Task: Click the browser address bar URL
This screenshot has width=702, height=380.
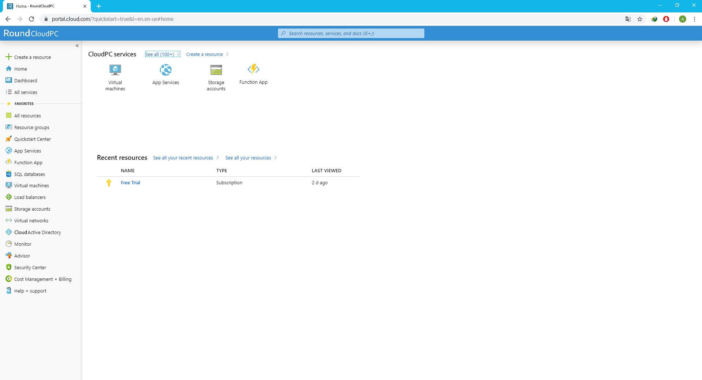Action: click(x=113, y=19)
